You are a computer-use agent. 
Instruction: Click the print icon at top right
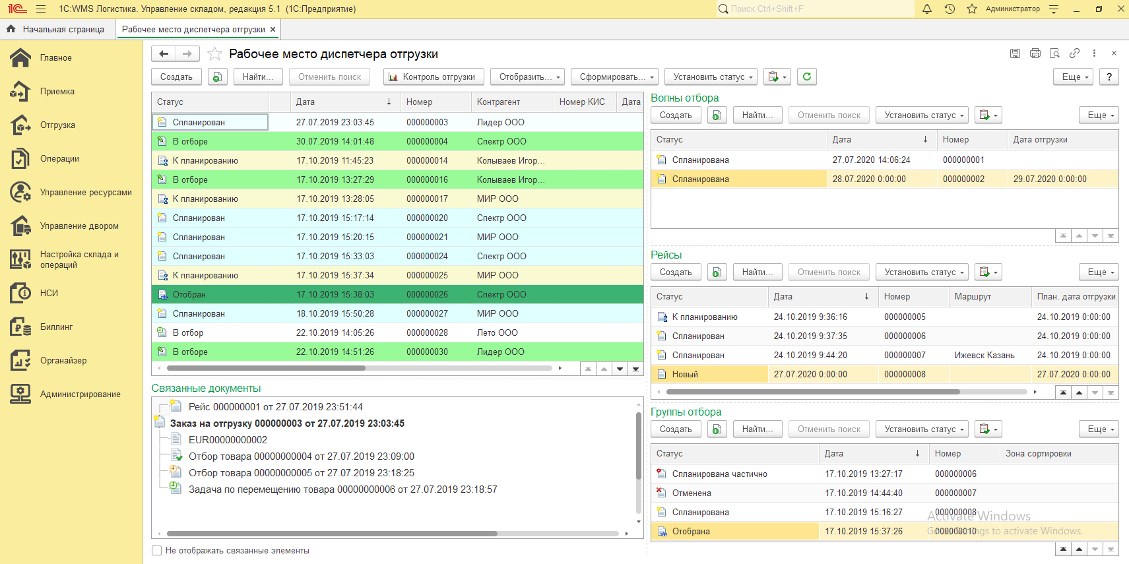click(1035, 53)
